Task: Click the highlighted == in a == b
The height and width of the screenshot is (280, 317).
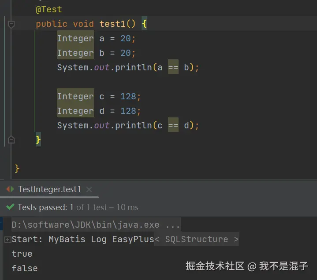Action: click(173, 67)
